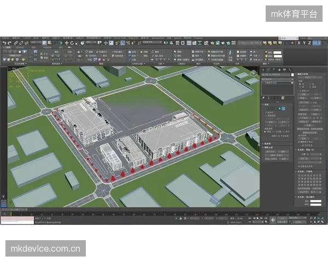
Task: Open the Arnold menu
Action: (x=177, y=38)
